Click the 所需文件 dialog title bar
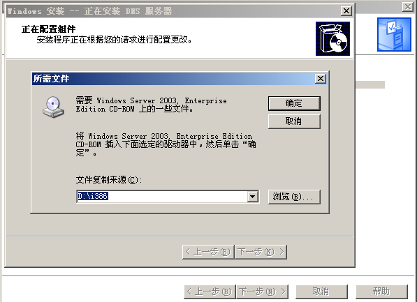 pos(173,79)
